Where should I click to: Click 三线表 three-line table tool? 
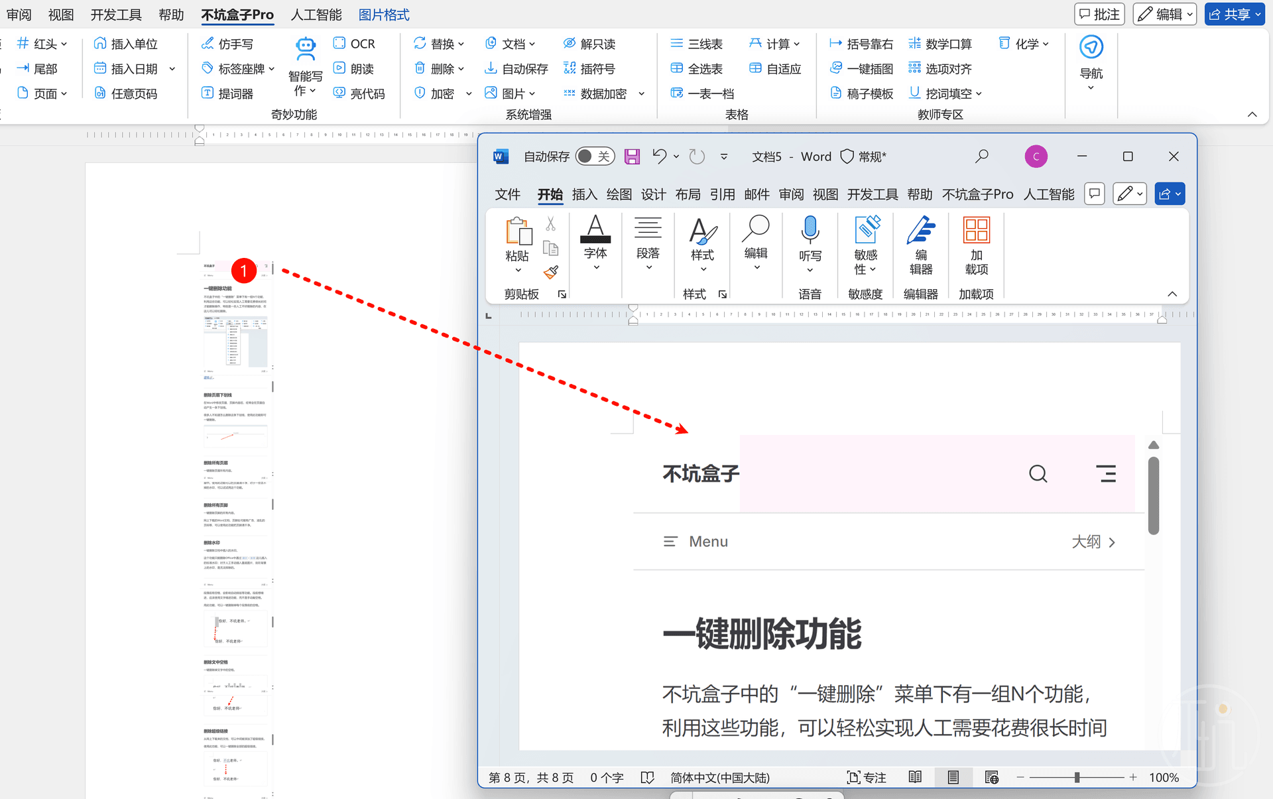(696, 44)
